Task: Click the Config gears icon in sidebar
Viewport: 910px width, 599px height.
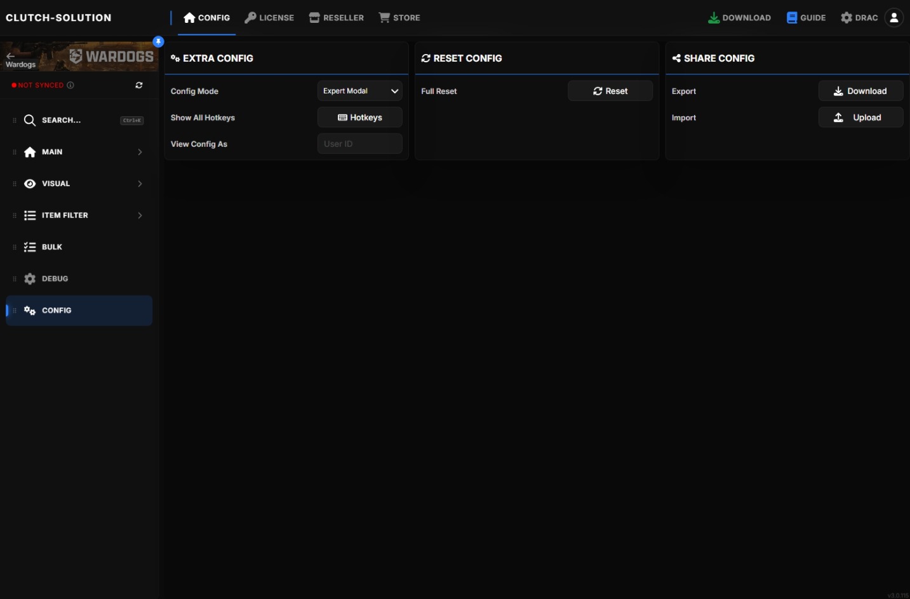Action: pyautogui.click(x=30, y=311)
